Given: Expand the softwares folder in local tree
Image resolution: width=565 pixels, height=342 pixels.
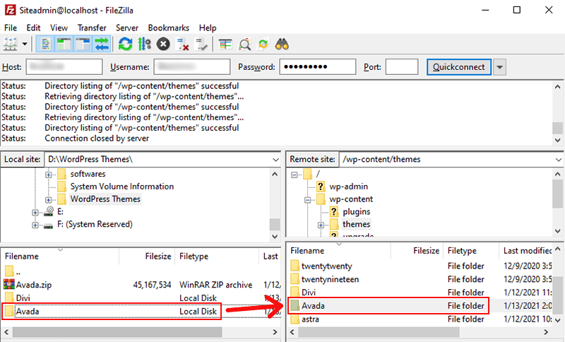Looking at the screenshot, I should coord(48,175).
